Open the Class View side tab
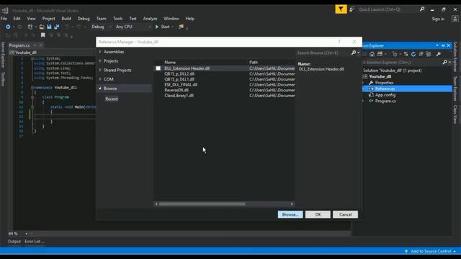The width and height of the screenshot is (461, 259). pos(455,114)
